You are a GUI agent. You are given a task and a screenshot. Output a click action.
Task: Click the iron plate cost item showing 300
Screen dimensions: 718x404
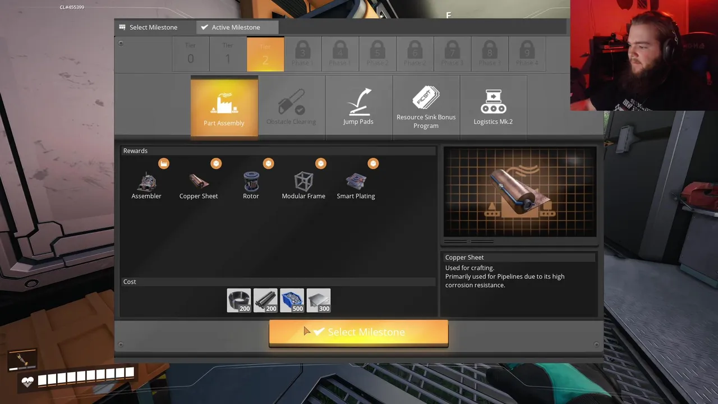point(319,301)
